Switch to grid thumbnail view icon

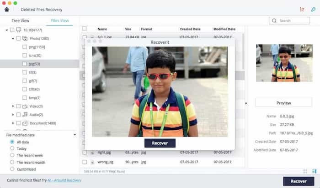305,171
